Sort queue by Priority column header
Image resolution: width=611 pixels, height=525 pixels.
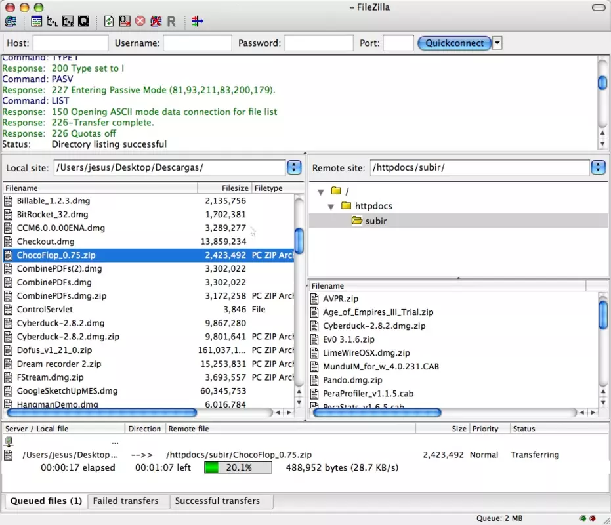(x=490, y=429)
